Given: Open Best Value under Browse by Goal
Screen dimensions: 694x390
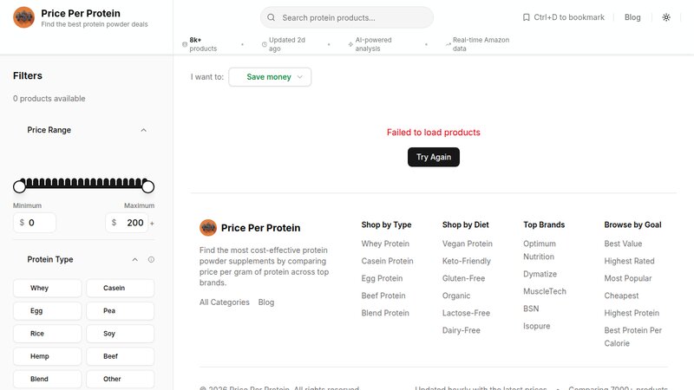Looking at the screenshot, I should pyautogui.click(x=623, y=244).
